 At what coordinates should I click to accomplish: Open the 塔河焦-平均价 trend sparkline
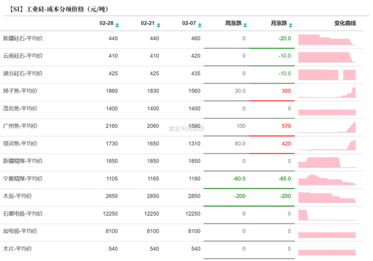pyautogui.click(x=327, y=145)
